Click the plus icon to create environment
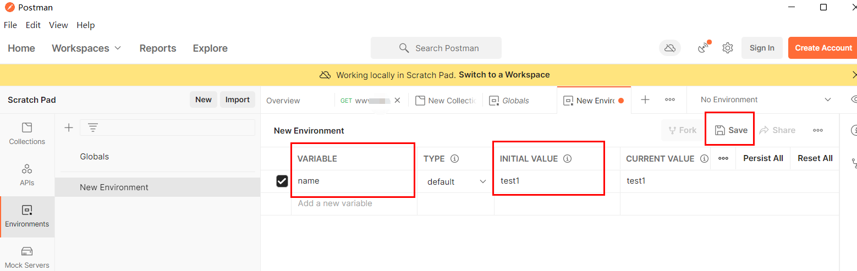The image size is (857, 271). [69, 128]
